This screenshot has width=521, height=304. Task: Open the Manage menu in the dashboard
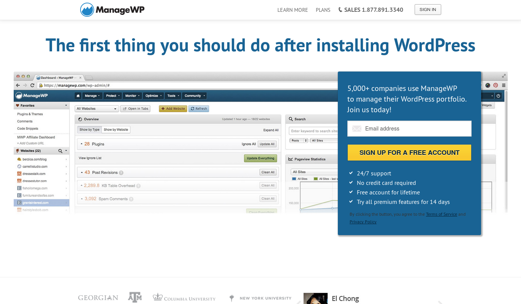pyautogui.click(x=92, y=96)
